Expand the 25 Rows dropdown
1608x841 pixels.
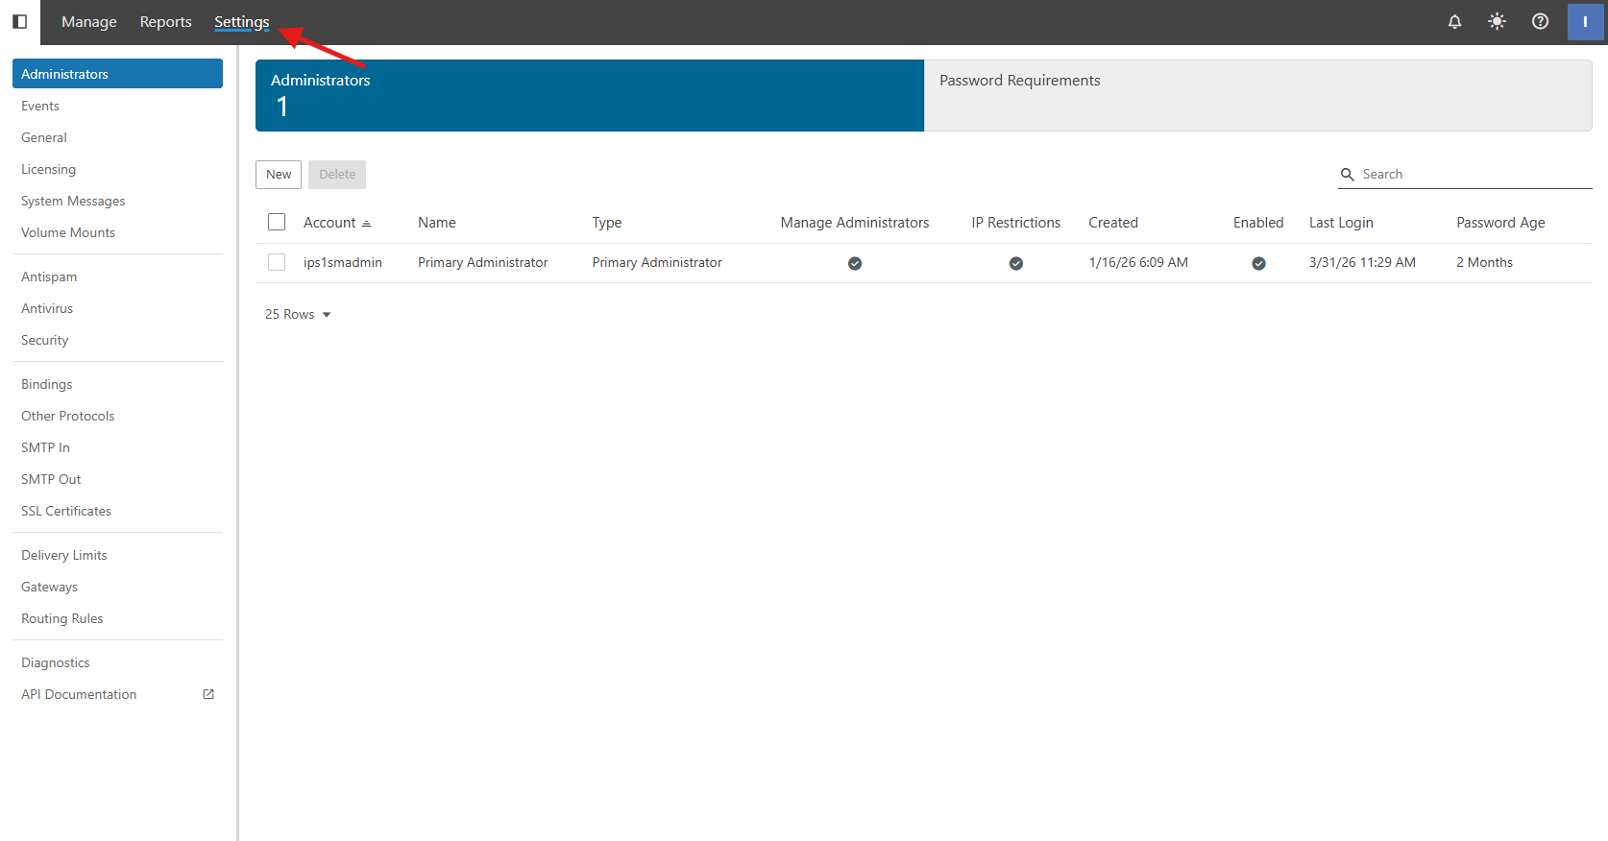pyautogui.click(x=298, y=314)
